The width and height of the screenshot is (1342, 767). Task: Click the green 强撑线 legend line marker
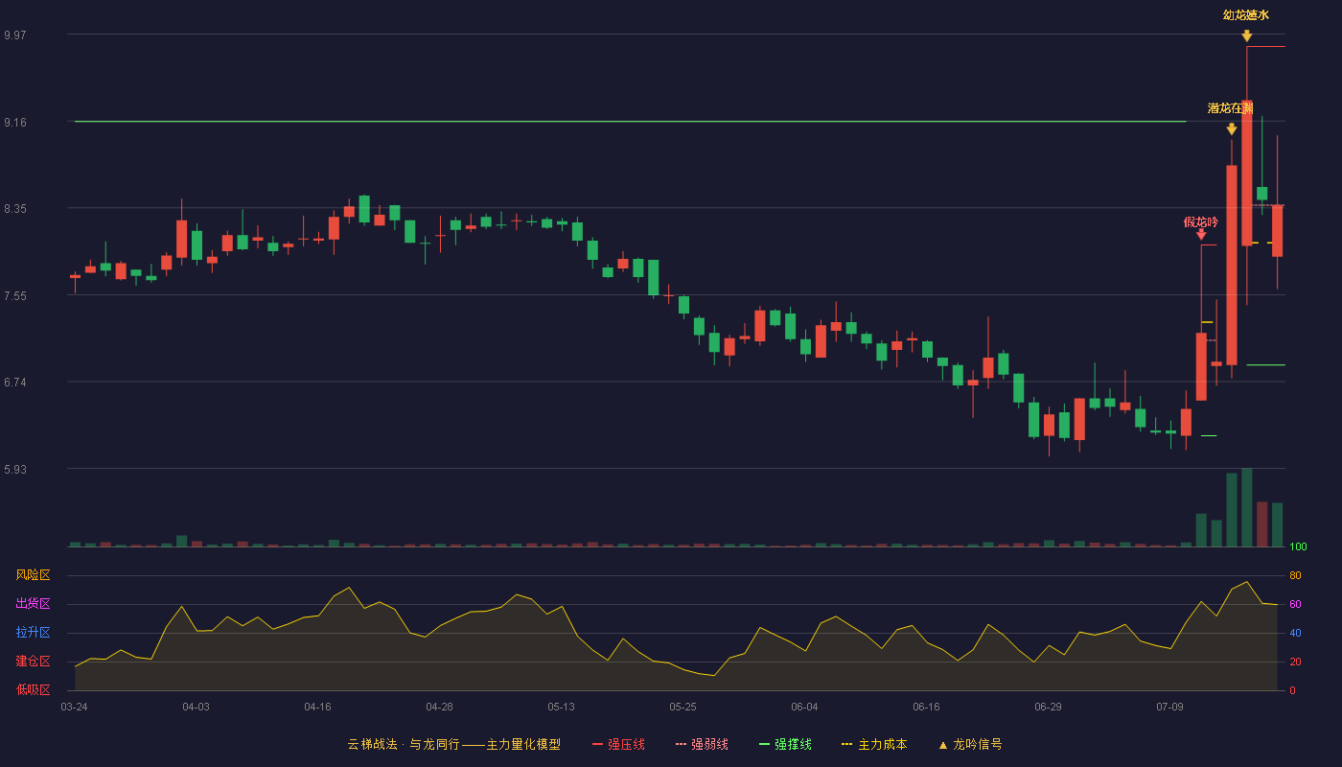[x=765, y=745]
